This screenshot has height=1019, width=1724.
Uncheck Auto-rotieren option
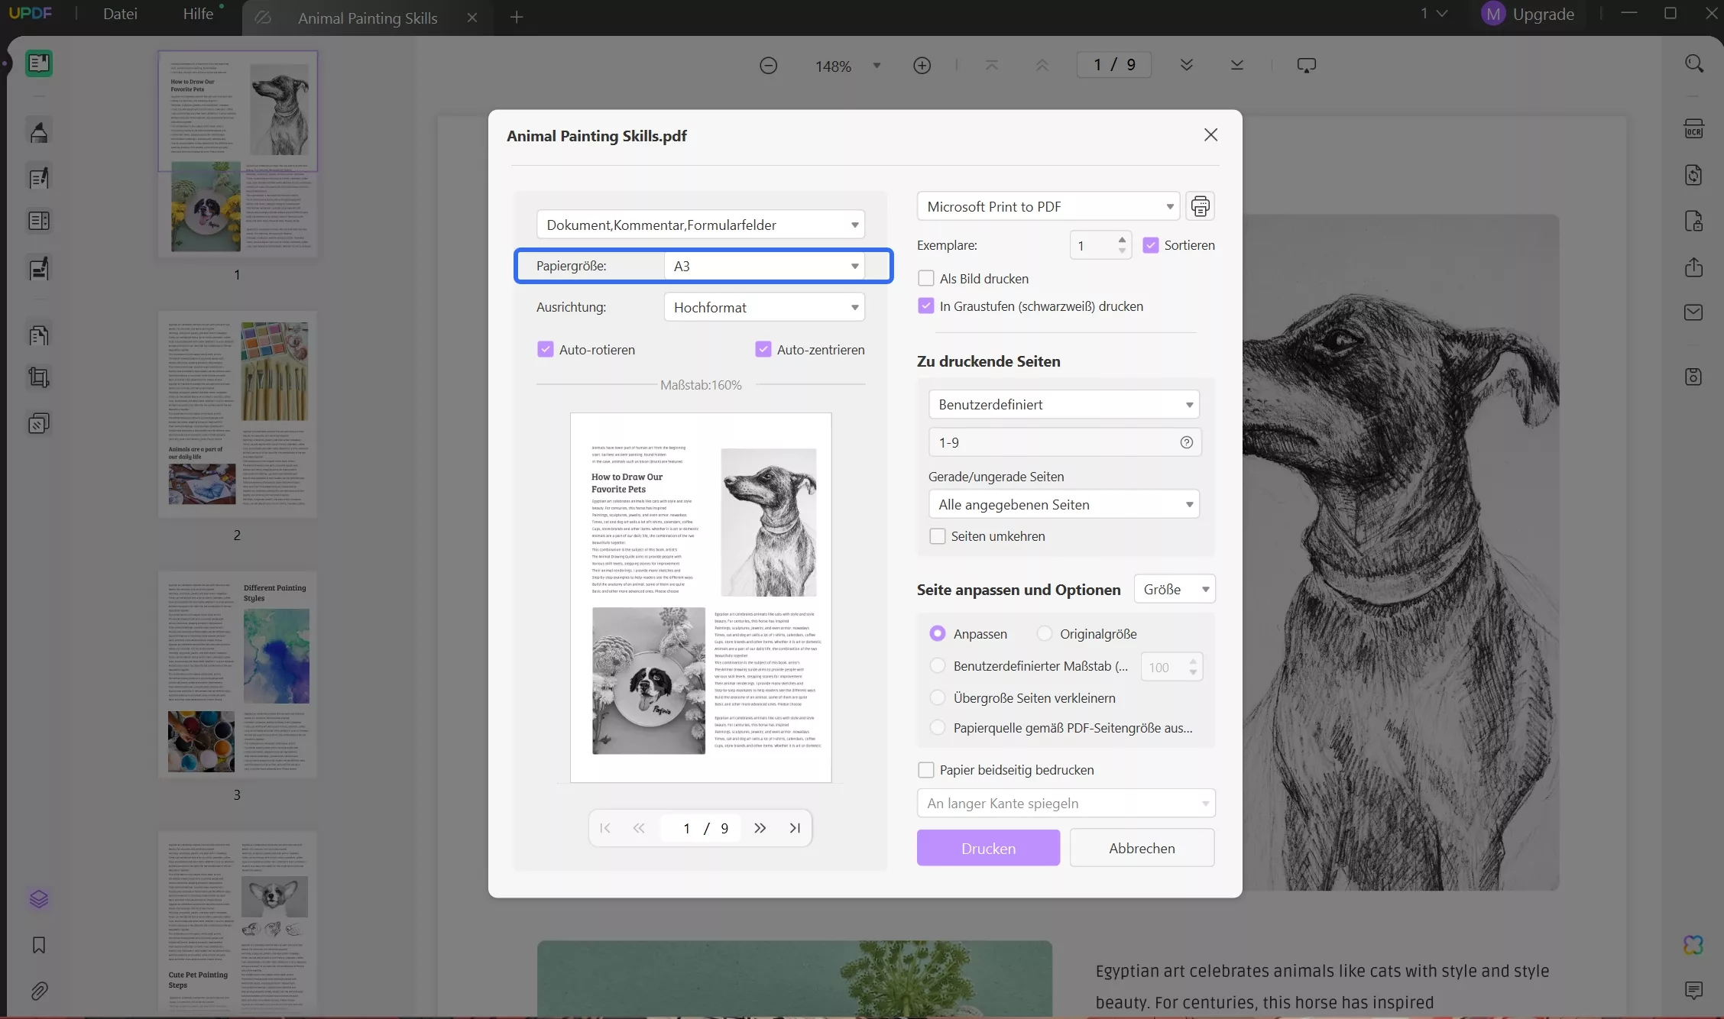[x=545, y=350]
